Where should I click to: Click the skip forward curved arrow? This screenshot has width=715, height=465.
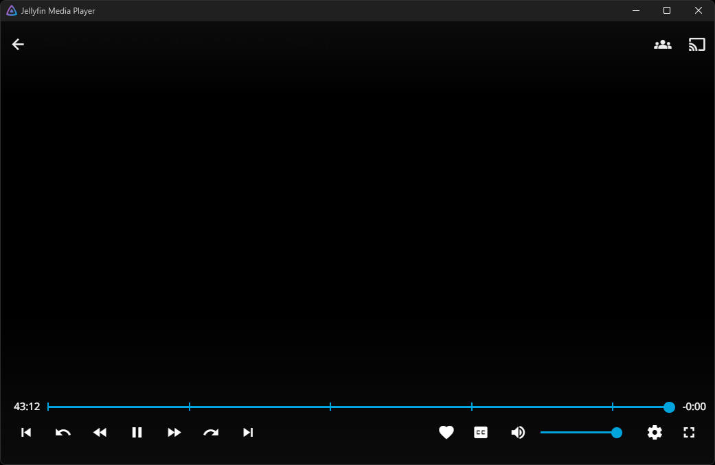point(211,432)
